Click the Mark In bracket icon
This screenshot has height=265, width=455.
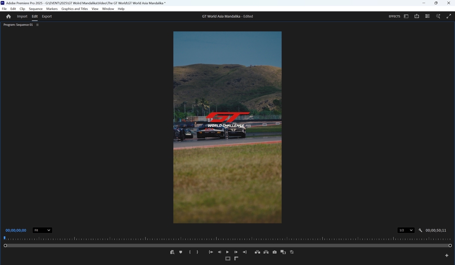coord(190,252)
